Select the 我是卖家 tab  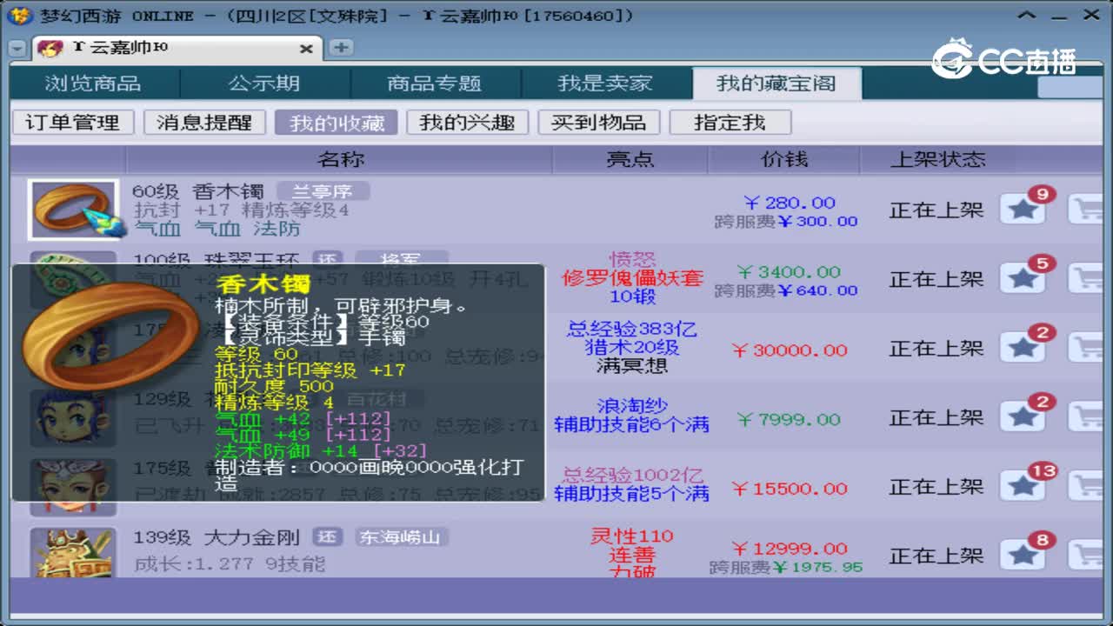click(x=605, y=83)
